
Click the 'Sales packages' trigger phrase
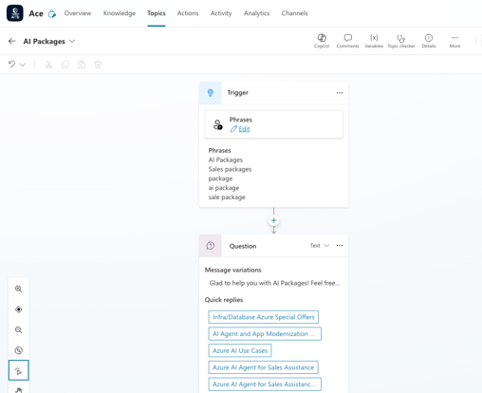230,169
